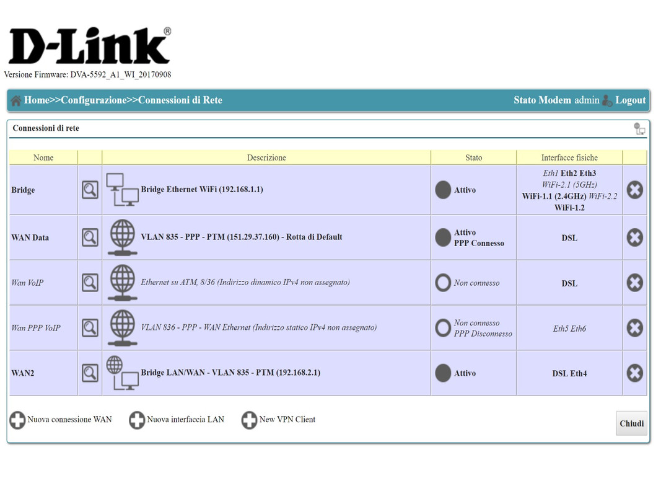The image size is (661, 496).
Task: Open details magnifier for Wan VoIP row
Action: point(90,283)
